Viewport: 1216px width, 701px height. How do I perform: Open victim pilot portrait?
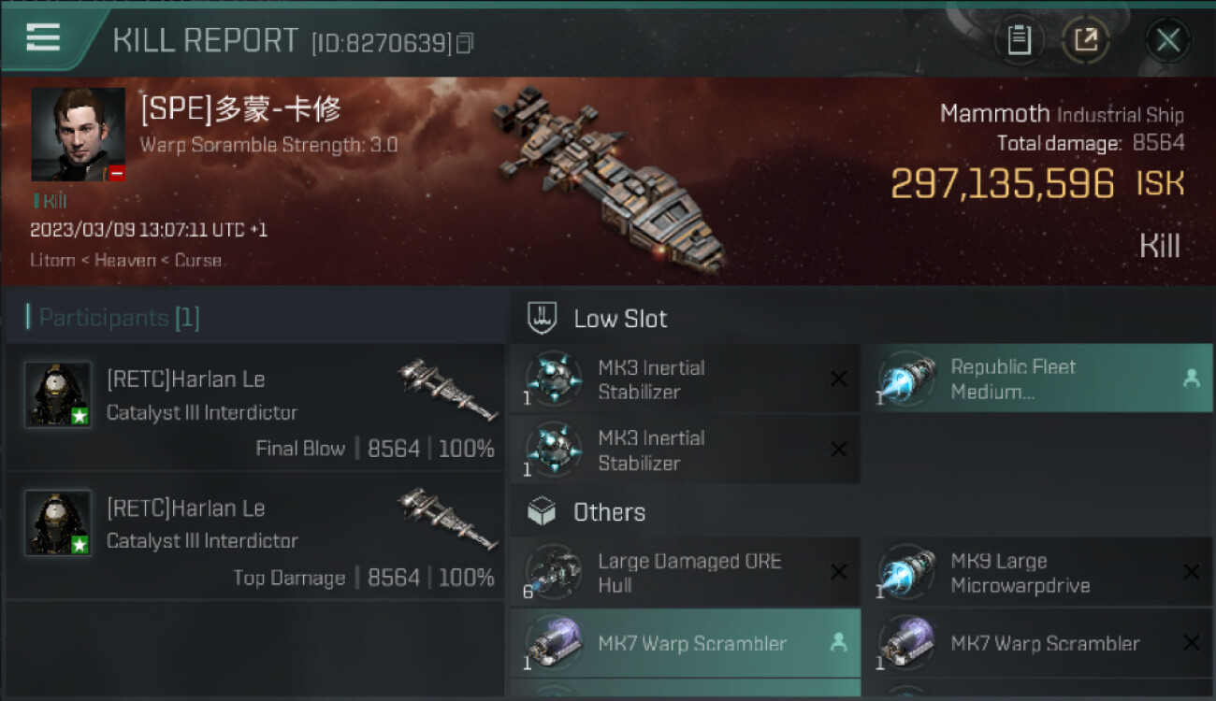click(78, 135)
